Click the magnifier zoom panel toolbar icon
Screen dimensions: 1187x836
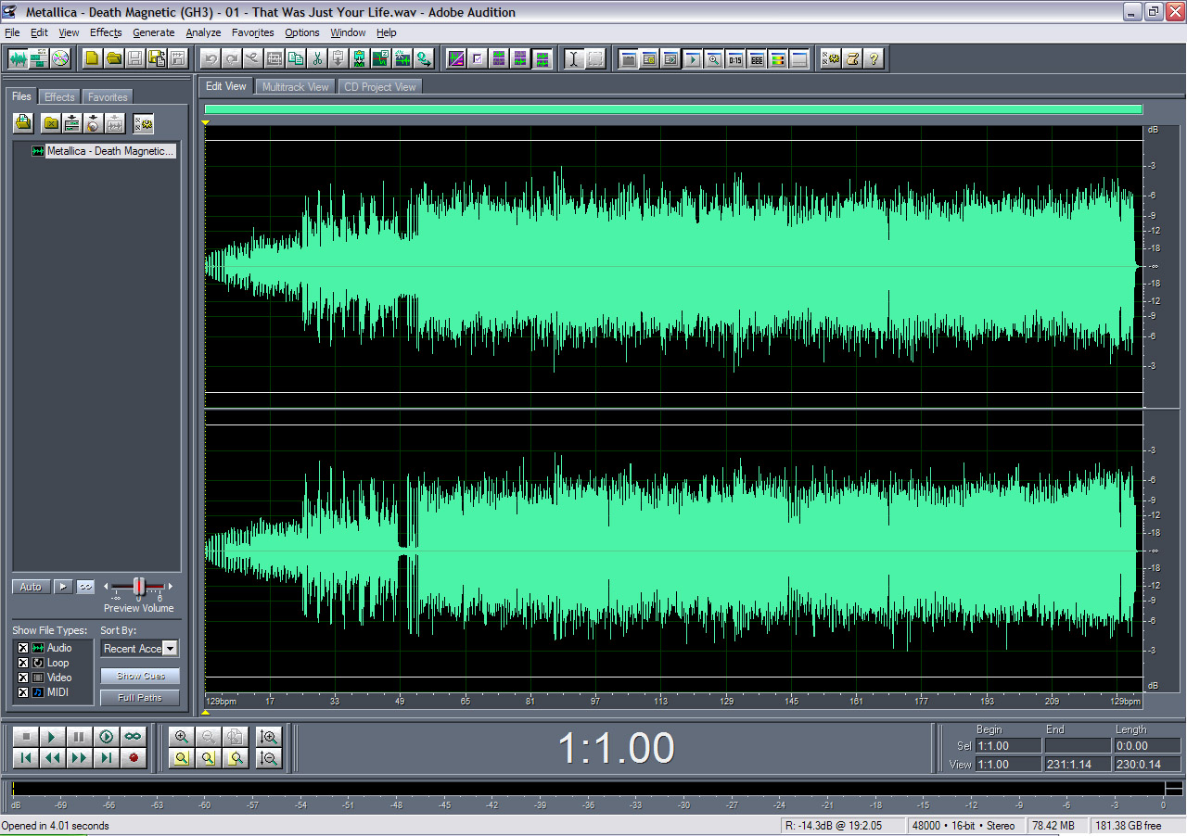[x=714, y=58]
